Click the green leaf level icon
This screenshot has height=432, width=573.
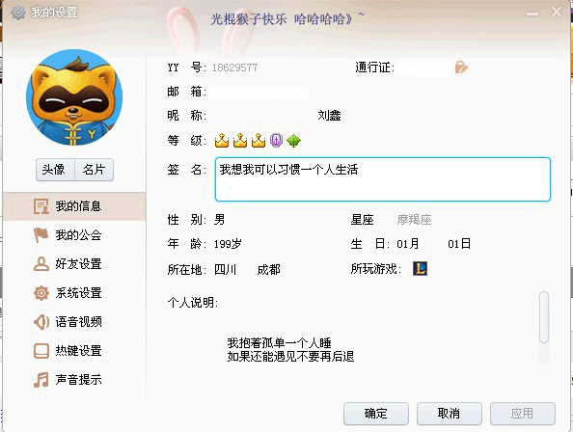pyautogui.click(x=293, y=140)
